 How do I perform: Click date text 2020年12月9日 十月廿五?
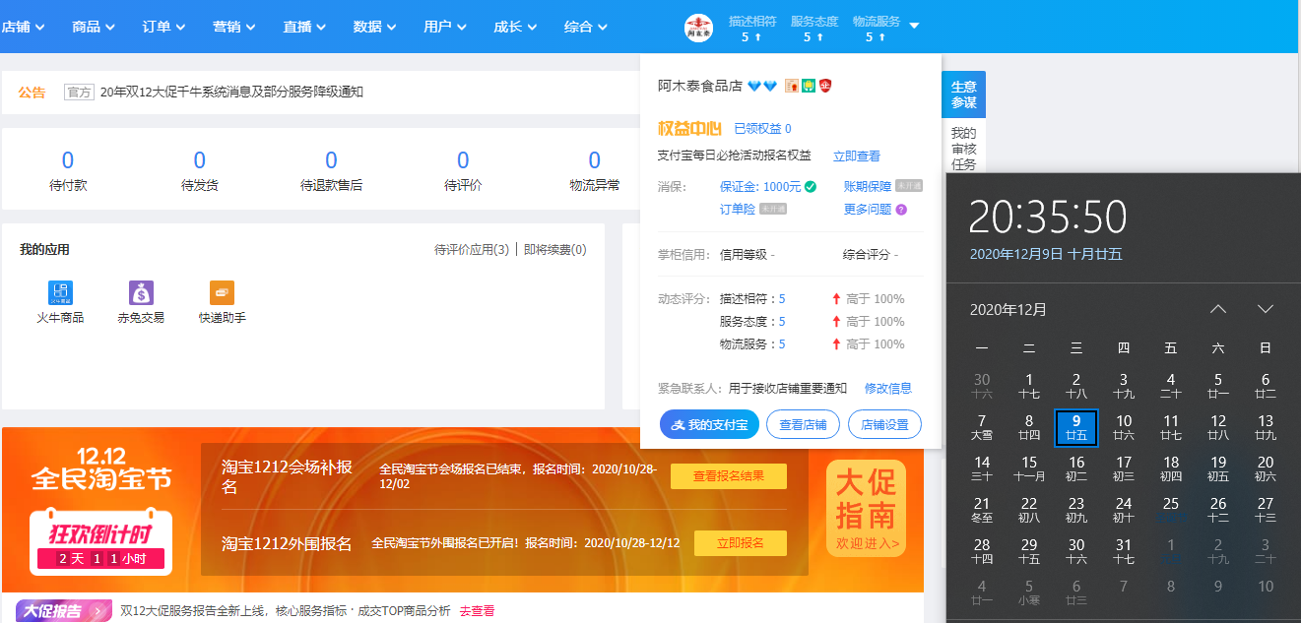1046,254
